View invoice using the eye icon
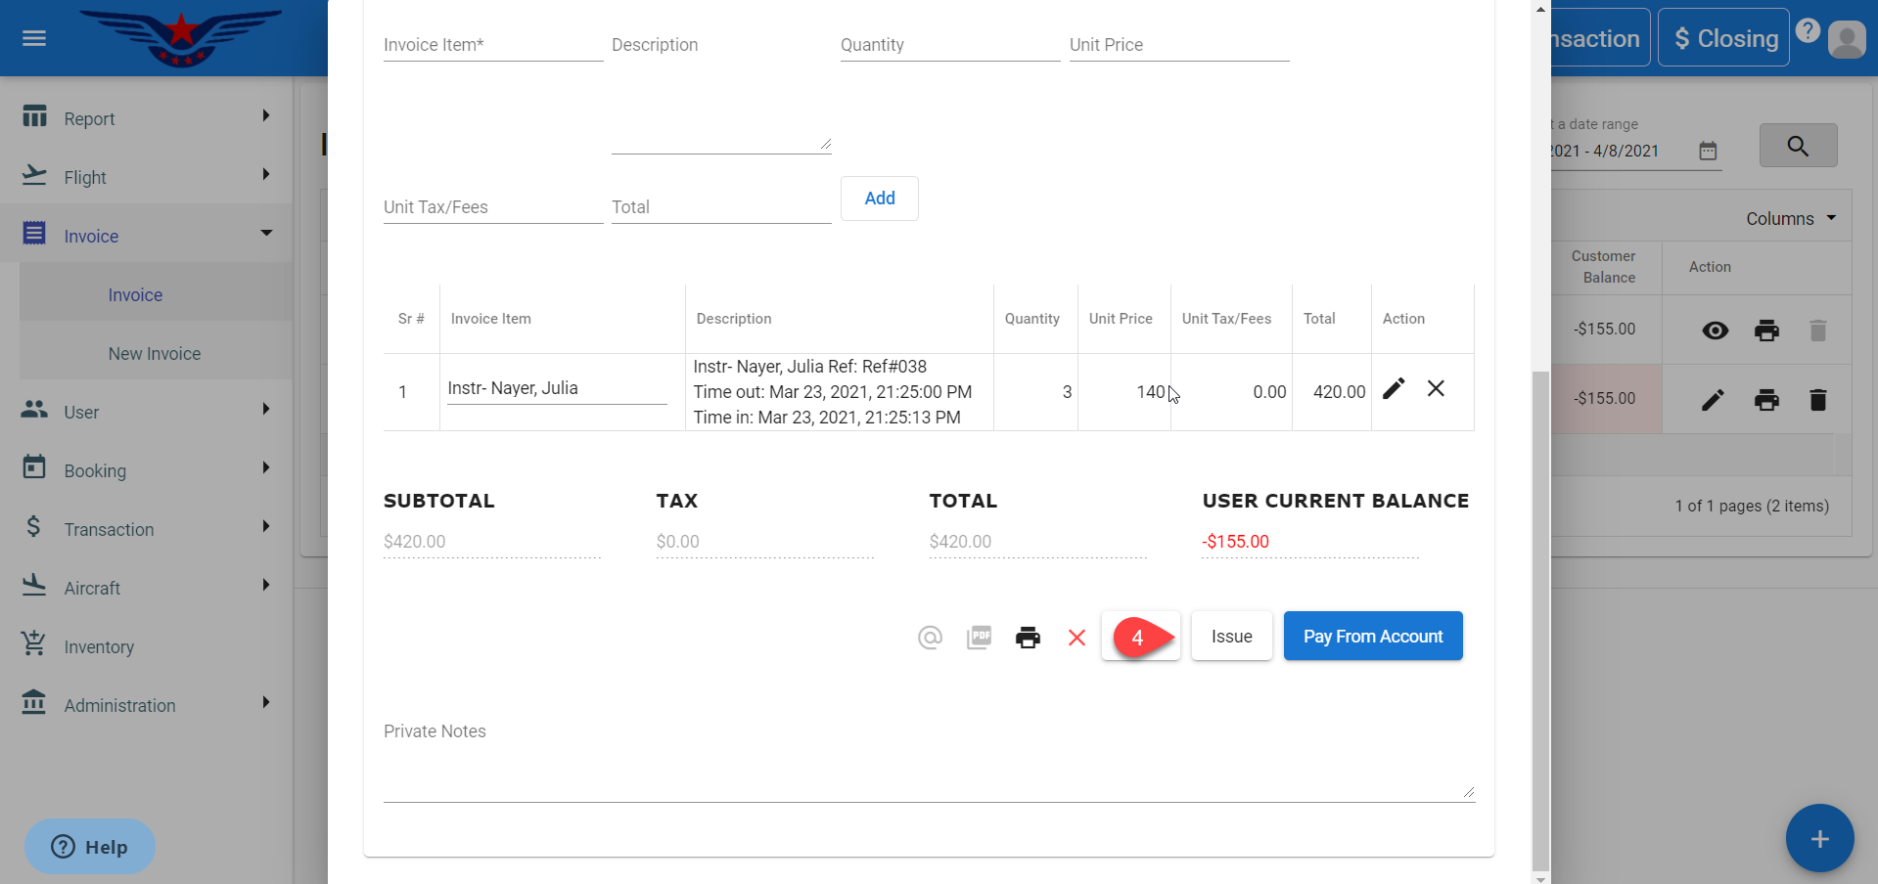The height and width of the screenshot is (884, 1878). point(1715,331)
